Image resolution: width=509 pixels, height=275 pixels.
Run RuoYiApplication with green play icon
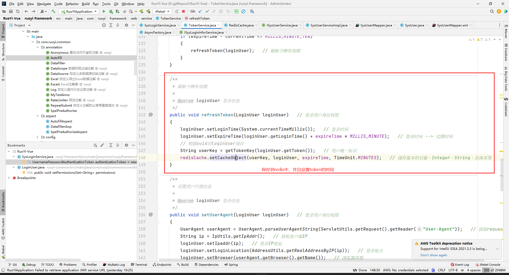coord(104,11)
